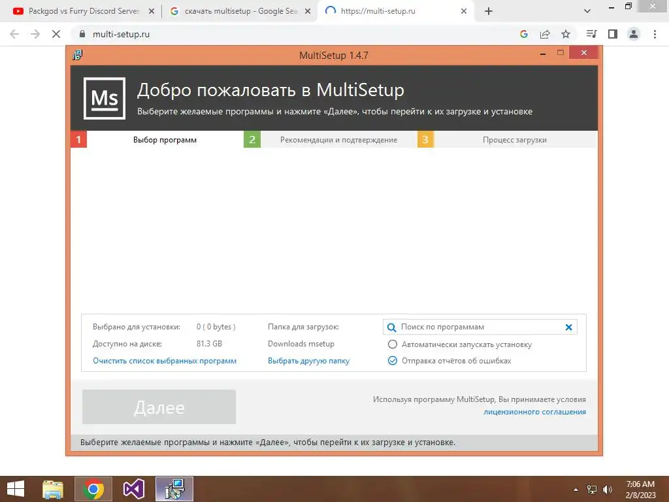
Task: Go forward in Chrome history
Action: 35,34
